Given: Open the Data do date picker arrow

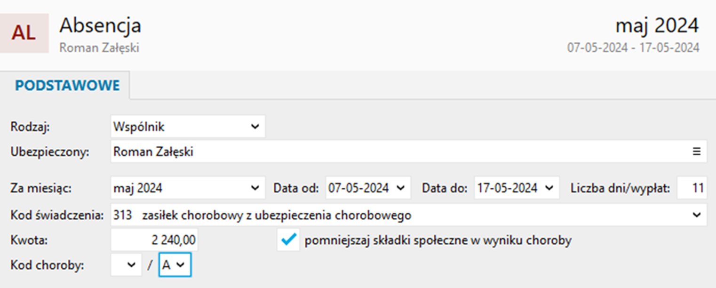Looking at the screenshot, I should 549,188.
